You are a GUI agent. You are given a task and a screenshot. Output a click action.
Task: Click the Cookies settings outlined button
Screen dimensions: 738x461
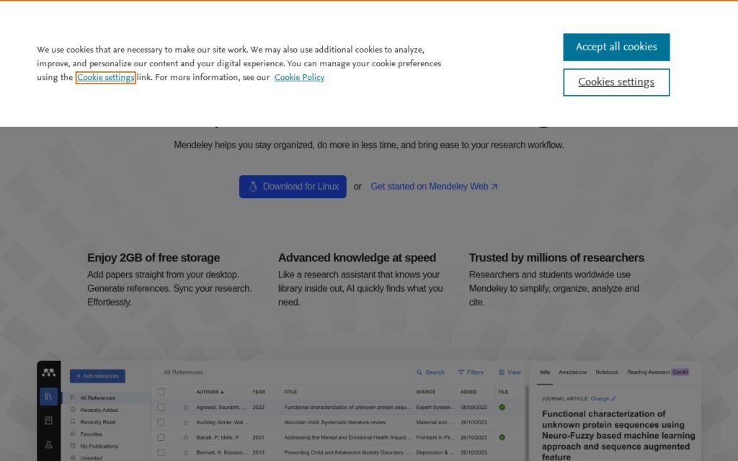click(616, 82)
